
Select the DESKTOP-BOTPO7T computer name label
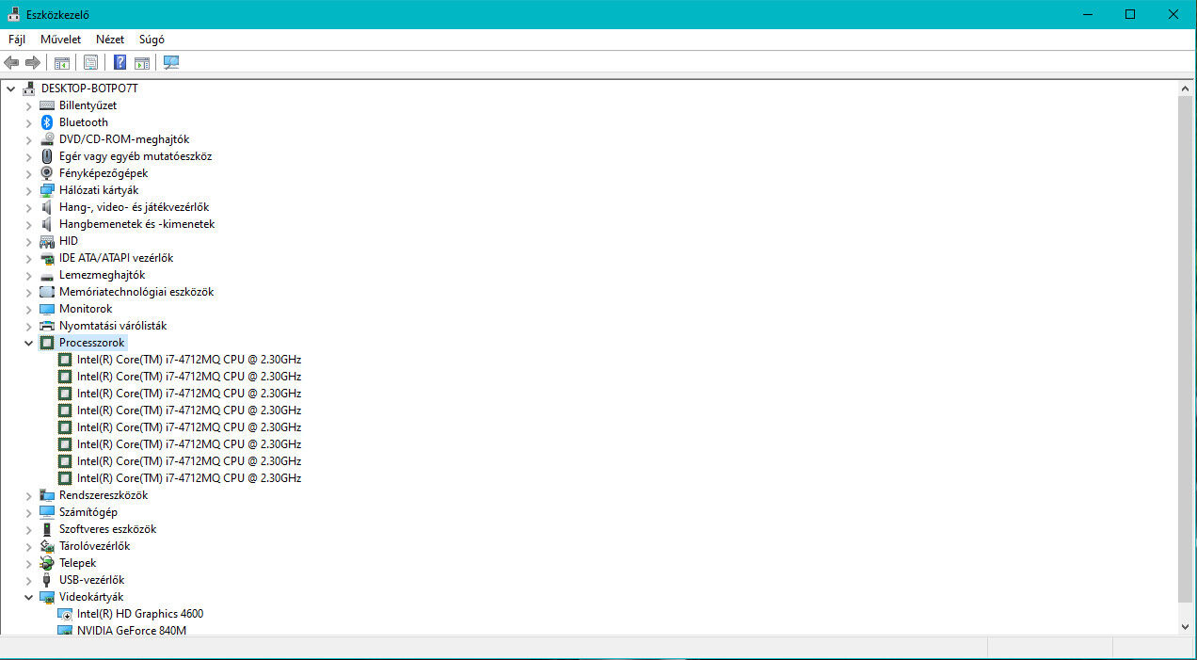(x=89, y=89)
